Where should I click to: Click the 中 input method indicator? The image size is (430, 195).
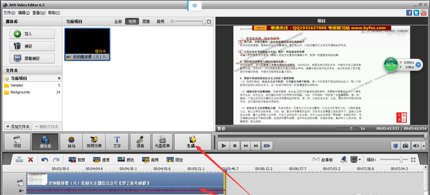pos(195,6)
